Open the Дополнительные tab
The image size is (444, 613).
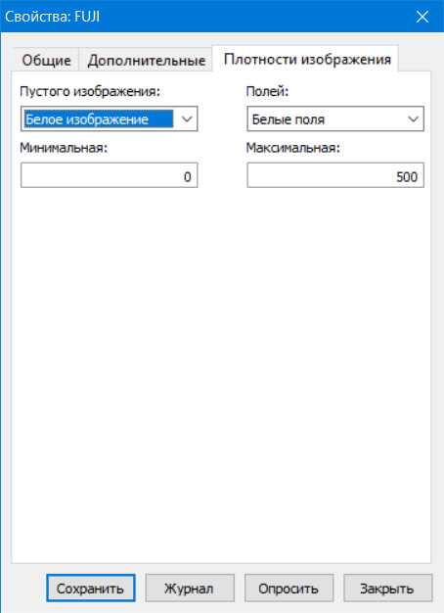click(146, 60)
